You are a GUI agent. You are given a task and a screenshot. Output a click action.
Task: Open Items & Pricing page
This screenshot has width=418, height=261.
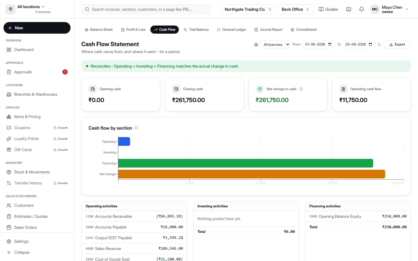click(37, 117)
